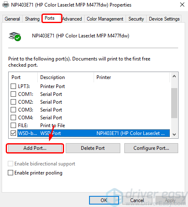This screenshot has height=207, width=188.
Task: Toggle Enable printer pooling checkbox
Action: pyautogui.click(x=11, y=173)
